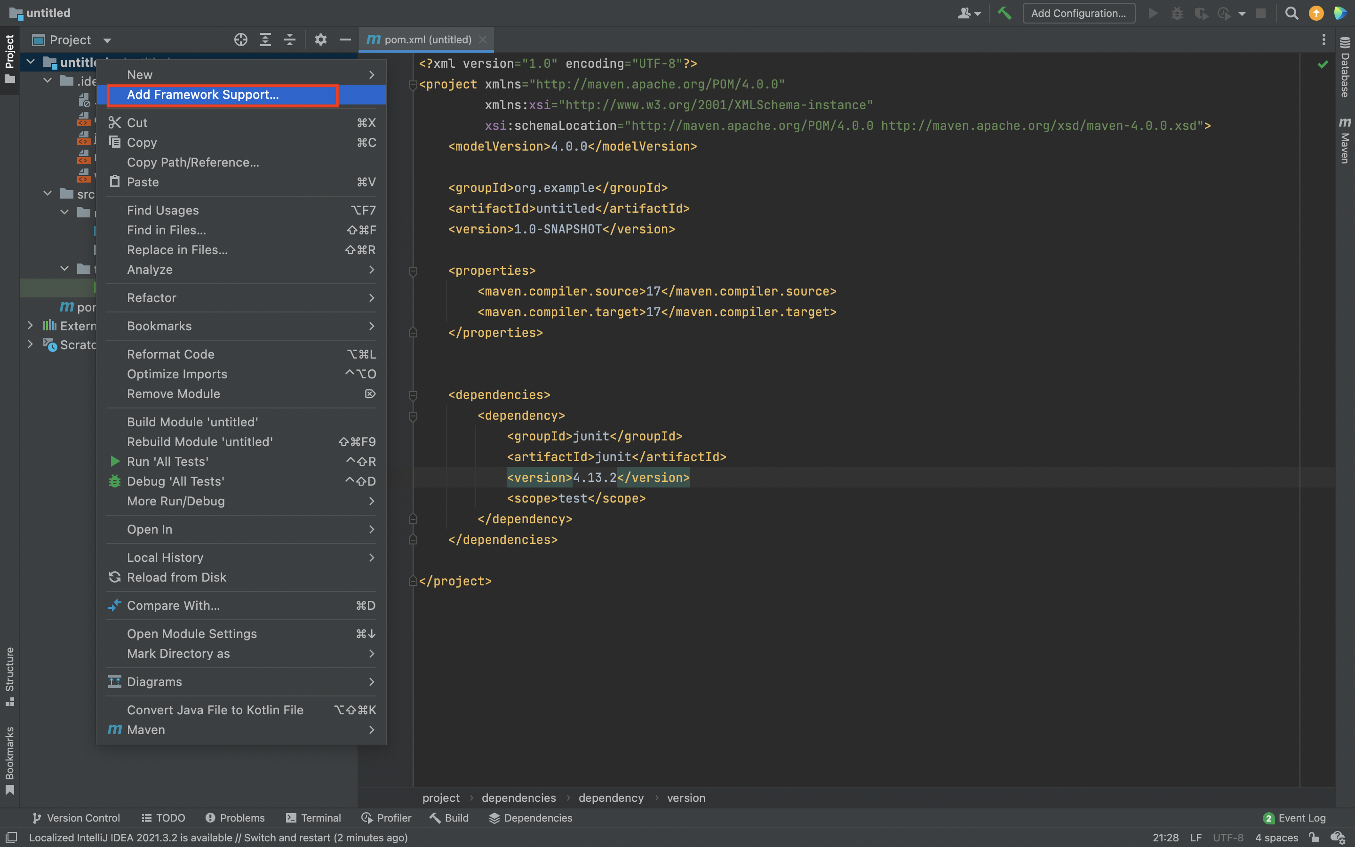
Task: Select Add Framework Support menu item
Action: (241, 95)
